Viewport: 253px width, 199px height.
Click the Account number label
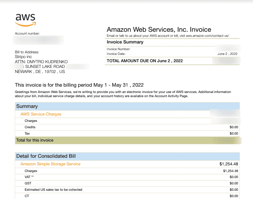tap(27, 33)
